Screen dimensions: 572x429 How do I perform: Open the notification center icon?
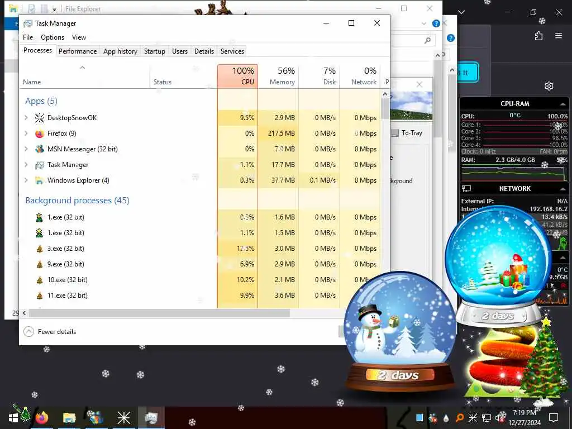(554, 418)
